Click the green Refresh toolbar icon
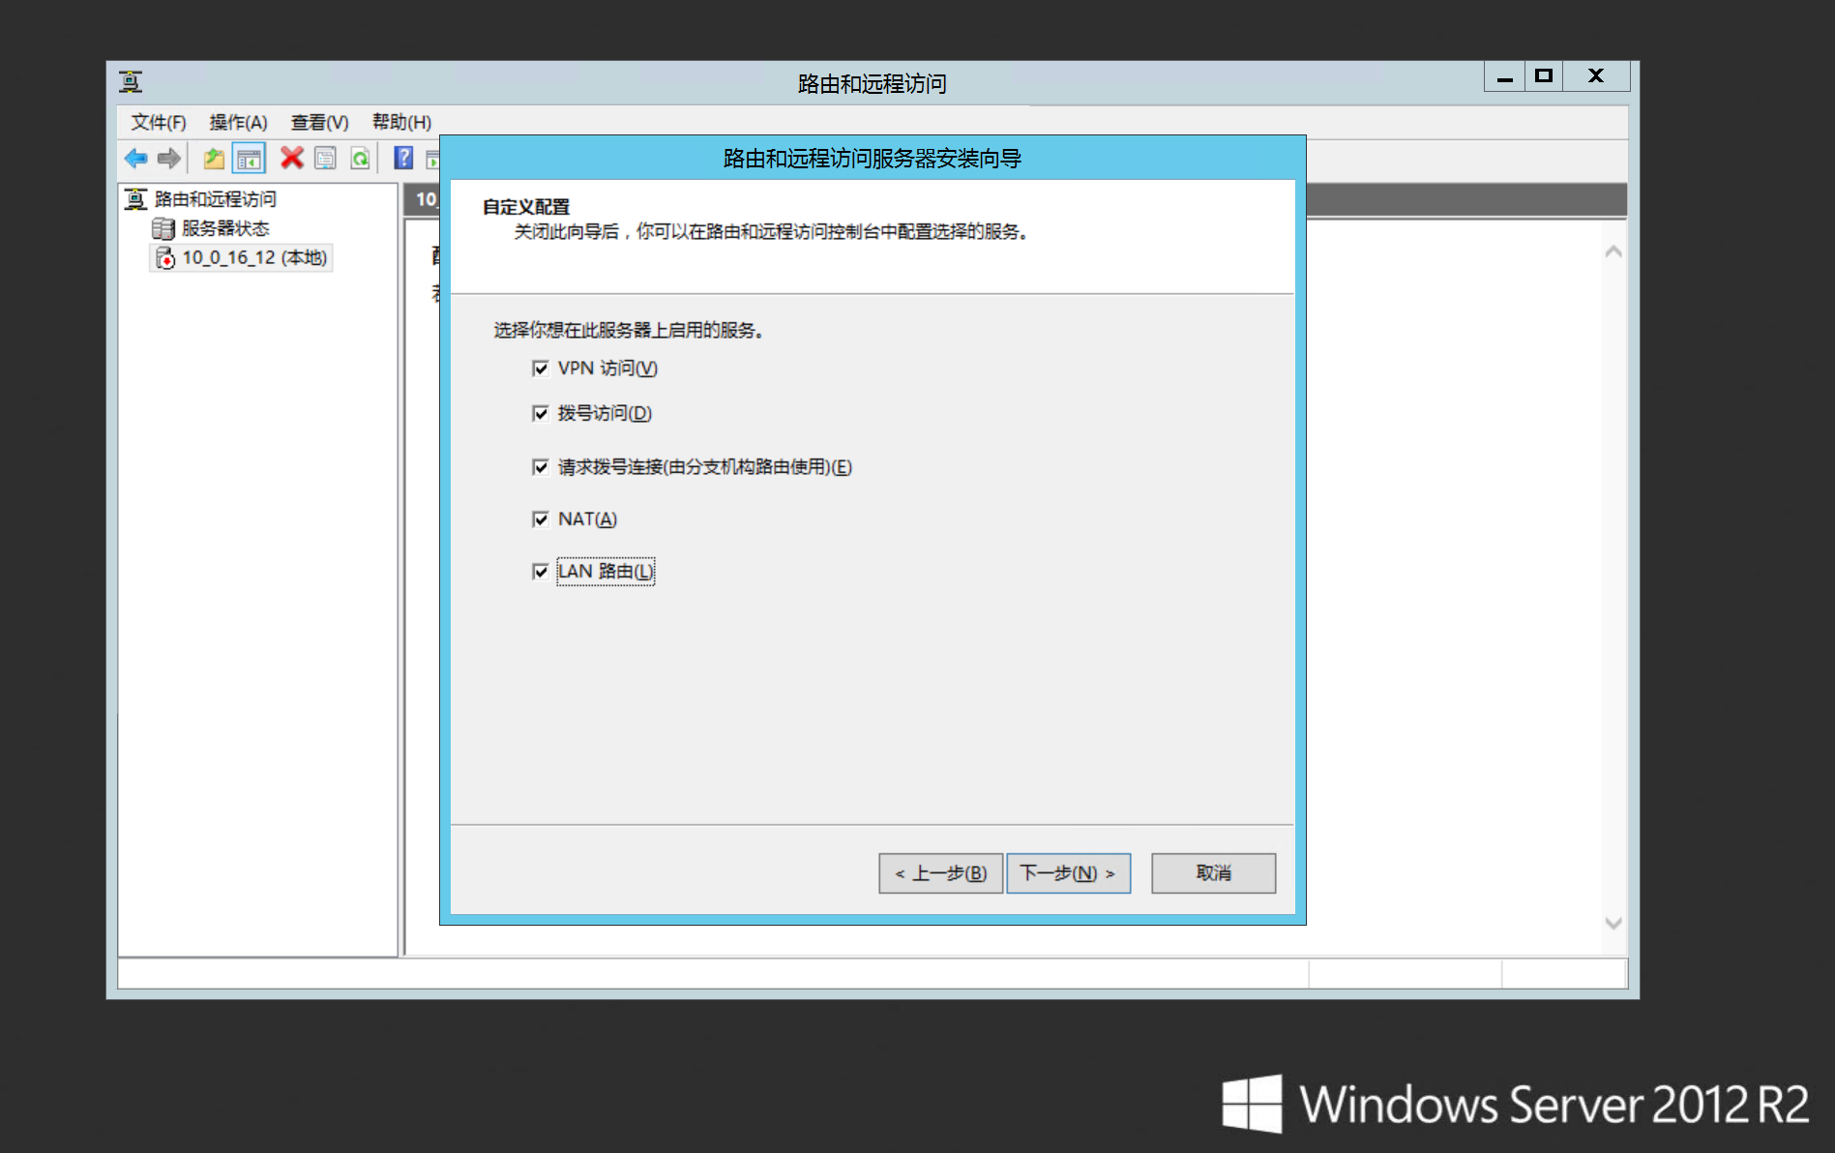Viewport: 1835px width, 1153px height. click(x=360, y=159)
